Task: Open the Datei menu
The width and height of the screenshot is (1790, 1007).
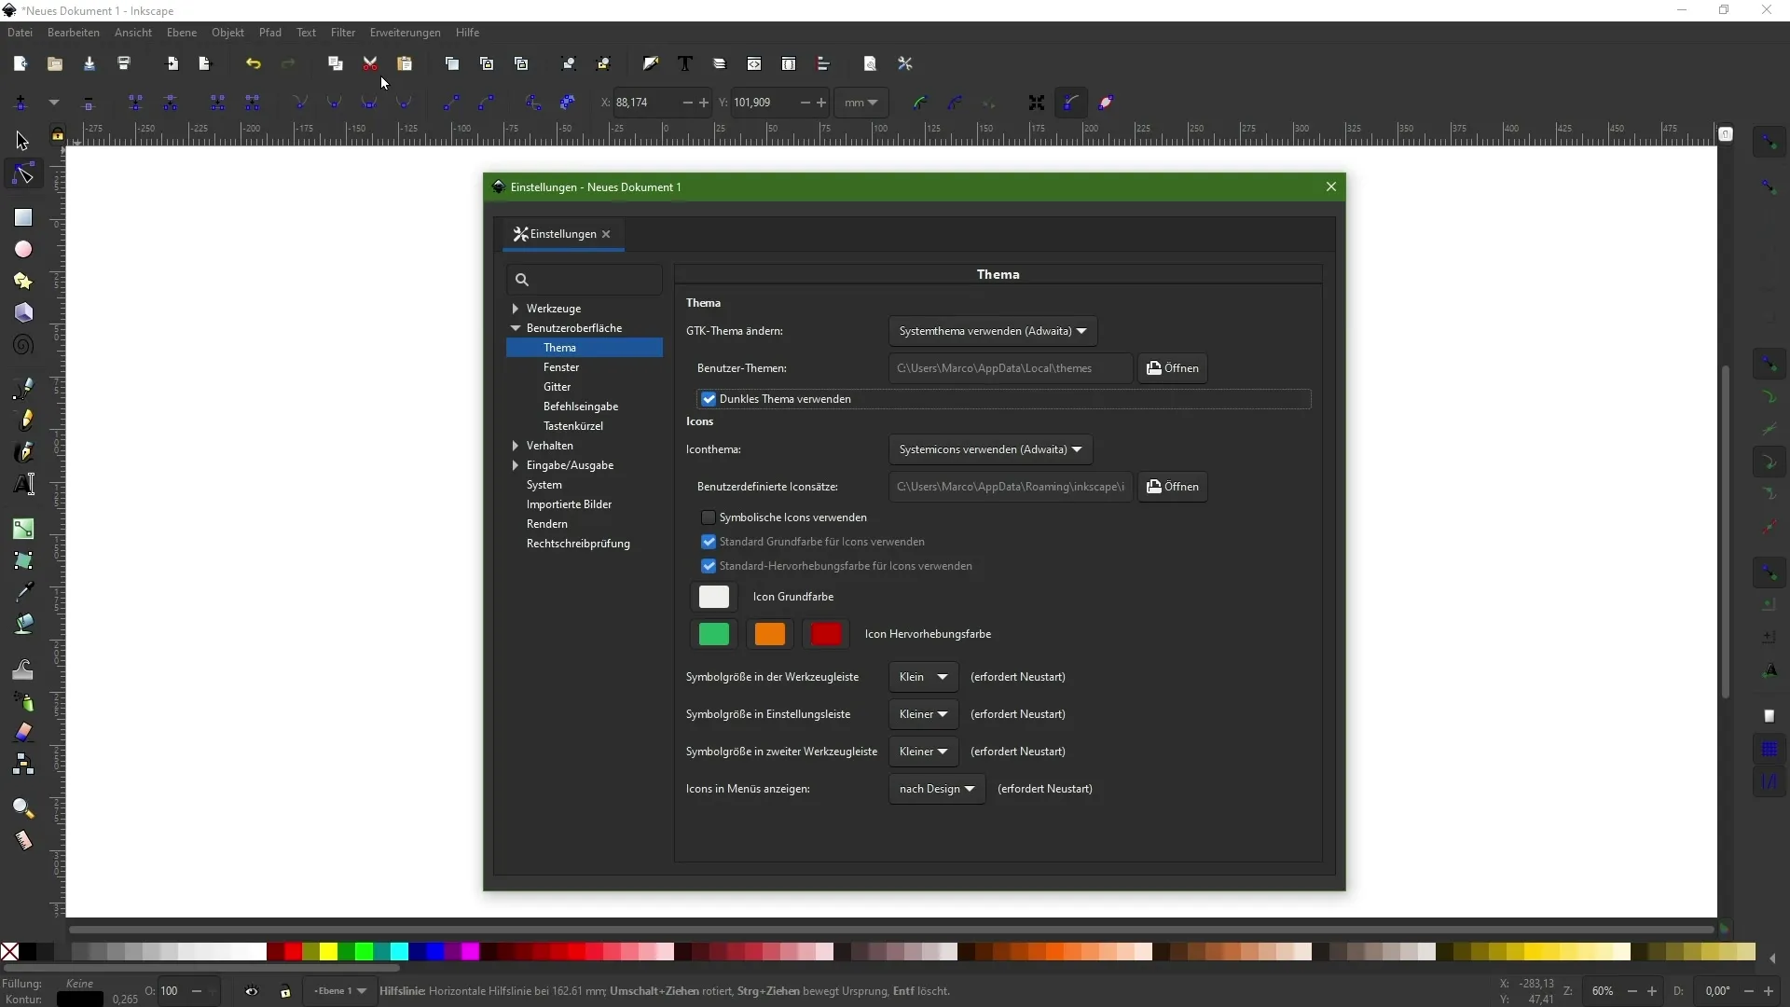Action: click(20, 33)
